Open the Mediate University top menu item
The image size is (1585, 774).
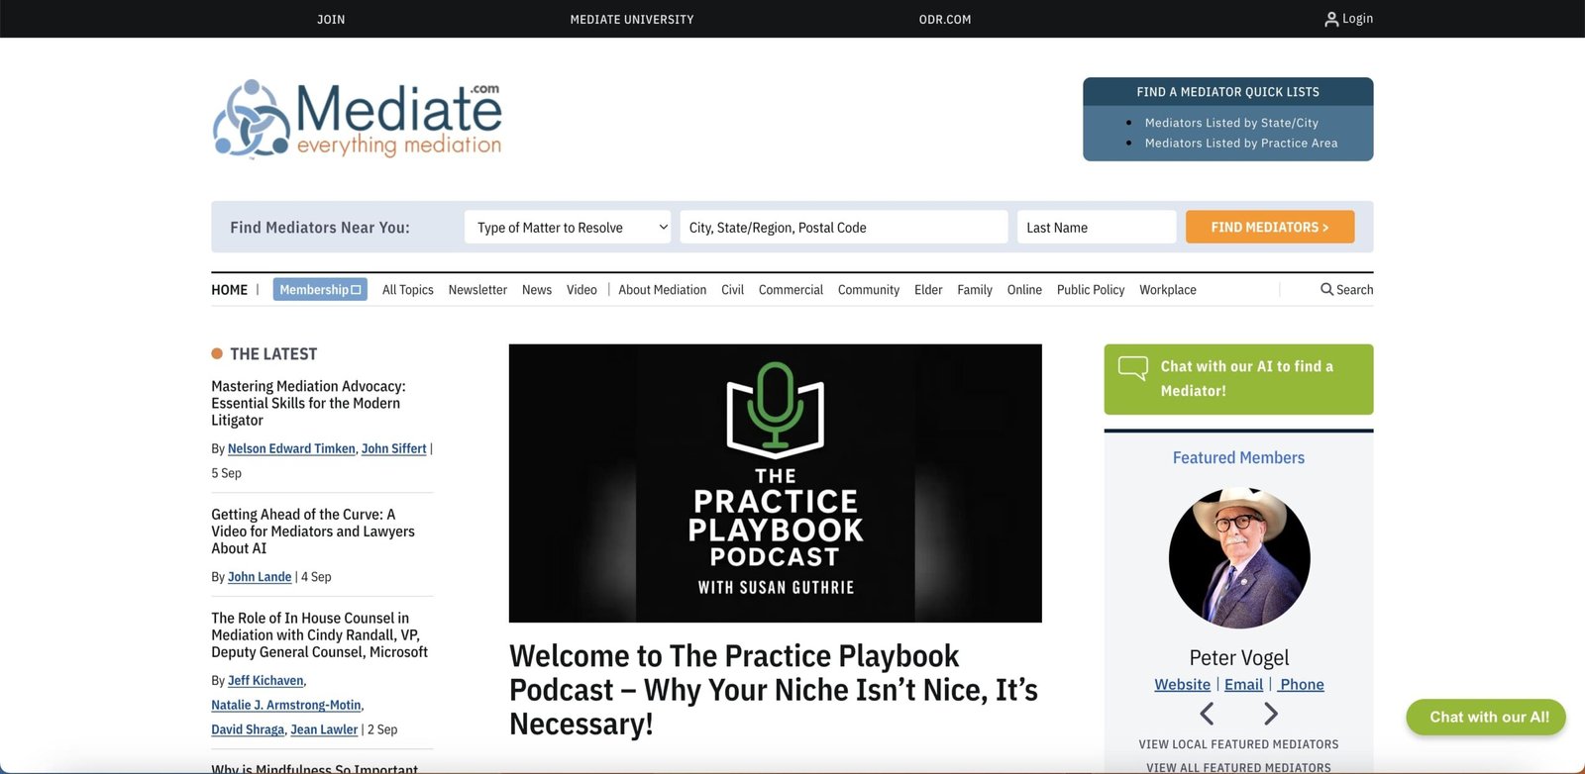631,19
